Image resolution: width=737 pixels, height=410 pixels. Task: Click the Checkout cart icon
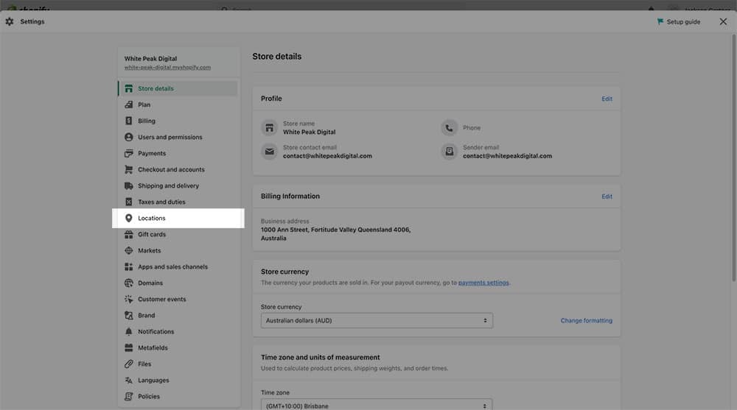point(128,169)
